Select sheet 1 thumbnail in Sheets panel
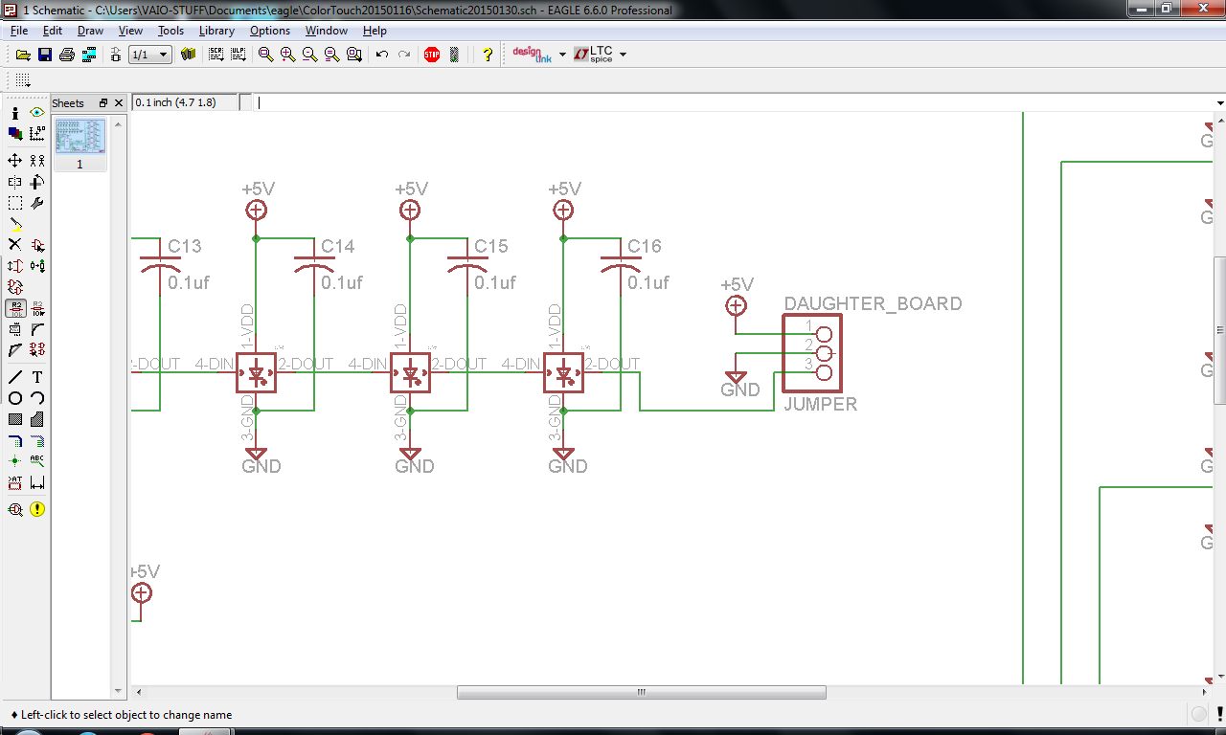Screen dimensions: 1226x735 [80, 144]
